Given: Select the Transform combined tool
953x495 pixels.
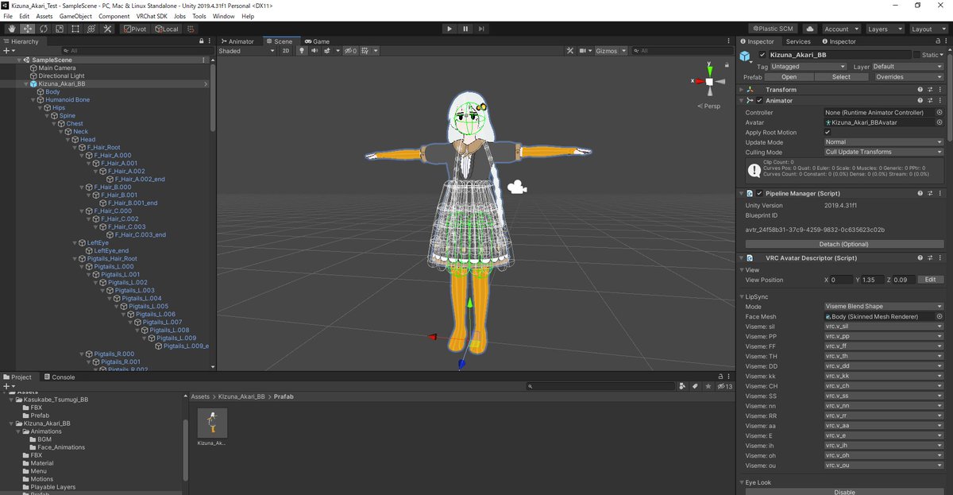Looking at the screenshot, I should [x=91, y=29].
